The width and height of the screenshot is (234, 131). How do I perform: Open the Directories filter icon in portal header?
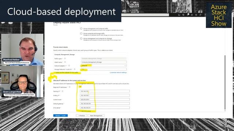coord(184,15)
